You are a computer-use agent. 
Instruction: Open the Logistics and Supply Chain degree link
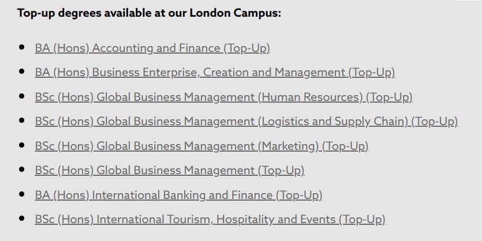point(246,122)
